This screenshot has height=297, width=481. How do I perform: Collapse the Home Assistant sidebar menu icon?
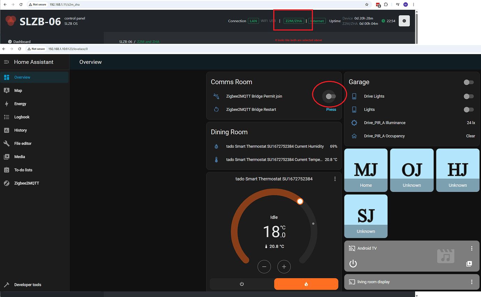point(6,62)
